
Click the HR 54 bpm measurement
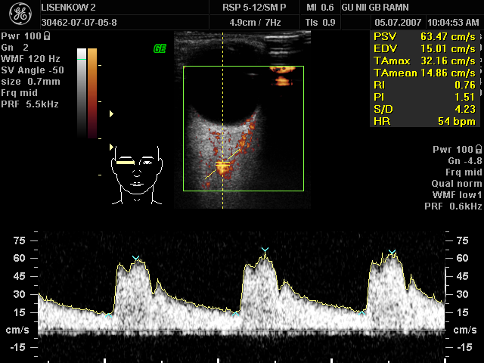424,121
